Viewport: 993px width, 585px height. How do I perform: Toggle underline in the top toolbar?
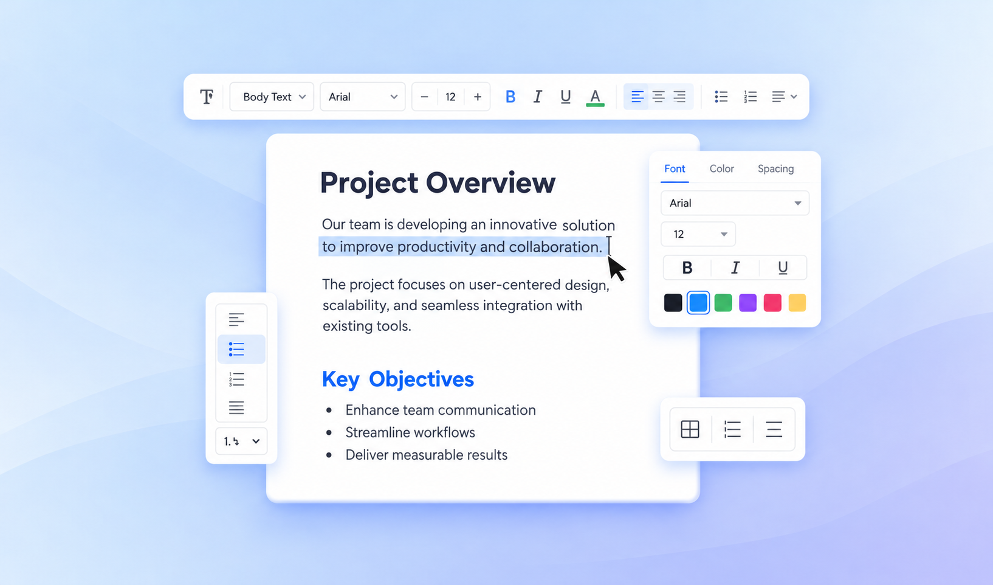coord(566,97)
